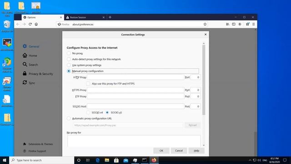The image size is (291, 164).
Task: Select No proxy option
Action: [x=69, y=53]
